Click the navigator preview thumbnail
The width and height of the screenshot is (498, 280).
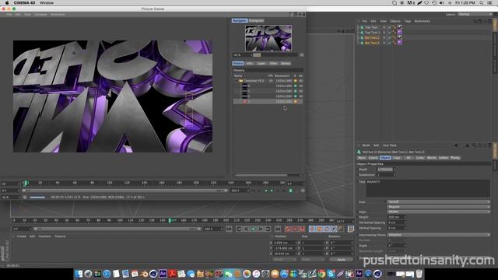tap(268, 38)
